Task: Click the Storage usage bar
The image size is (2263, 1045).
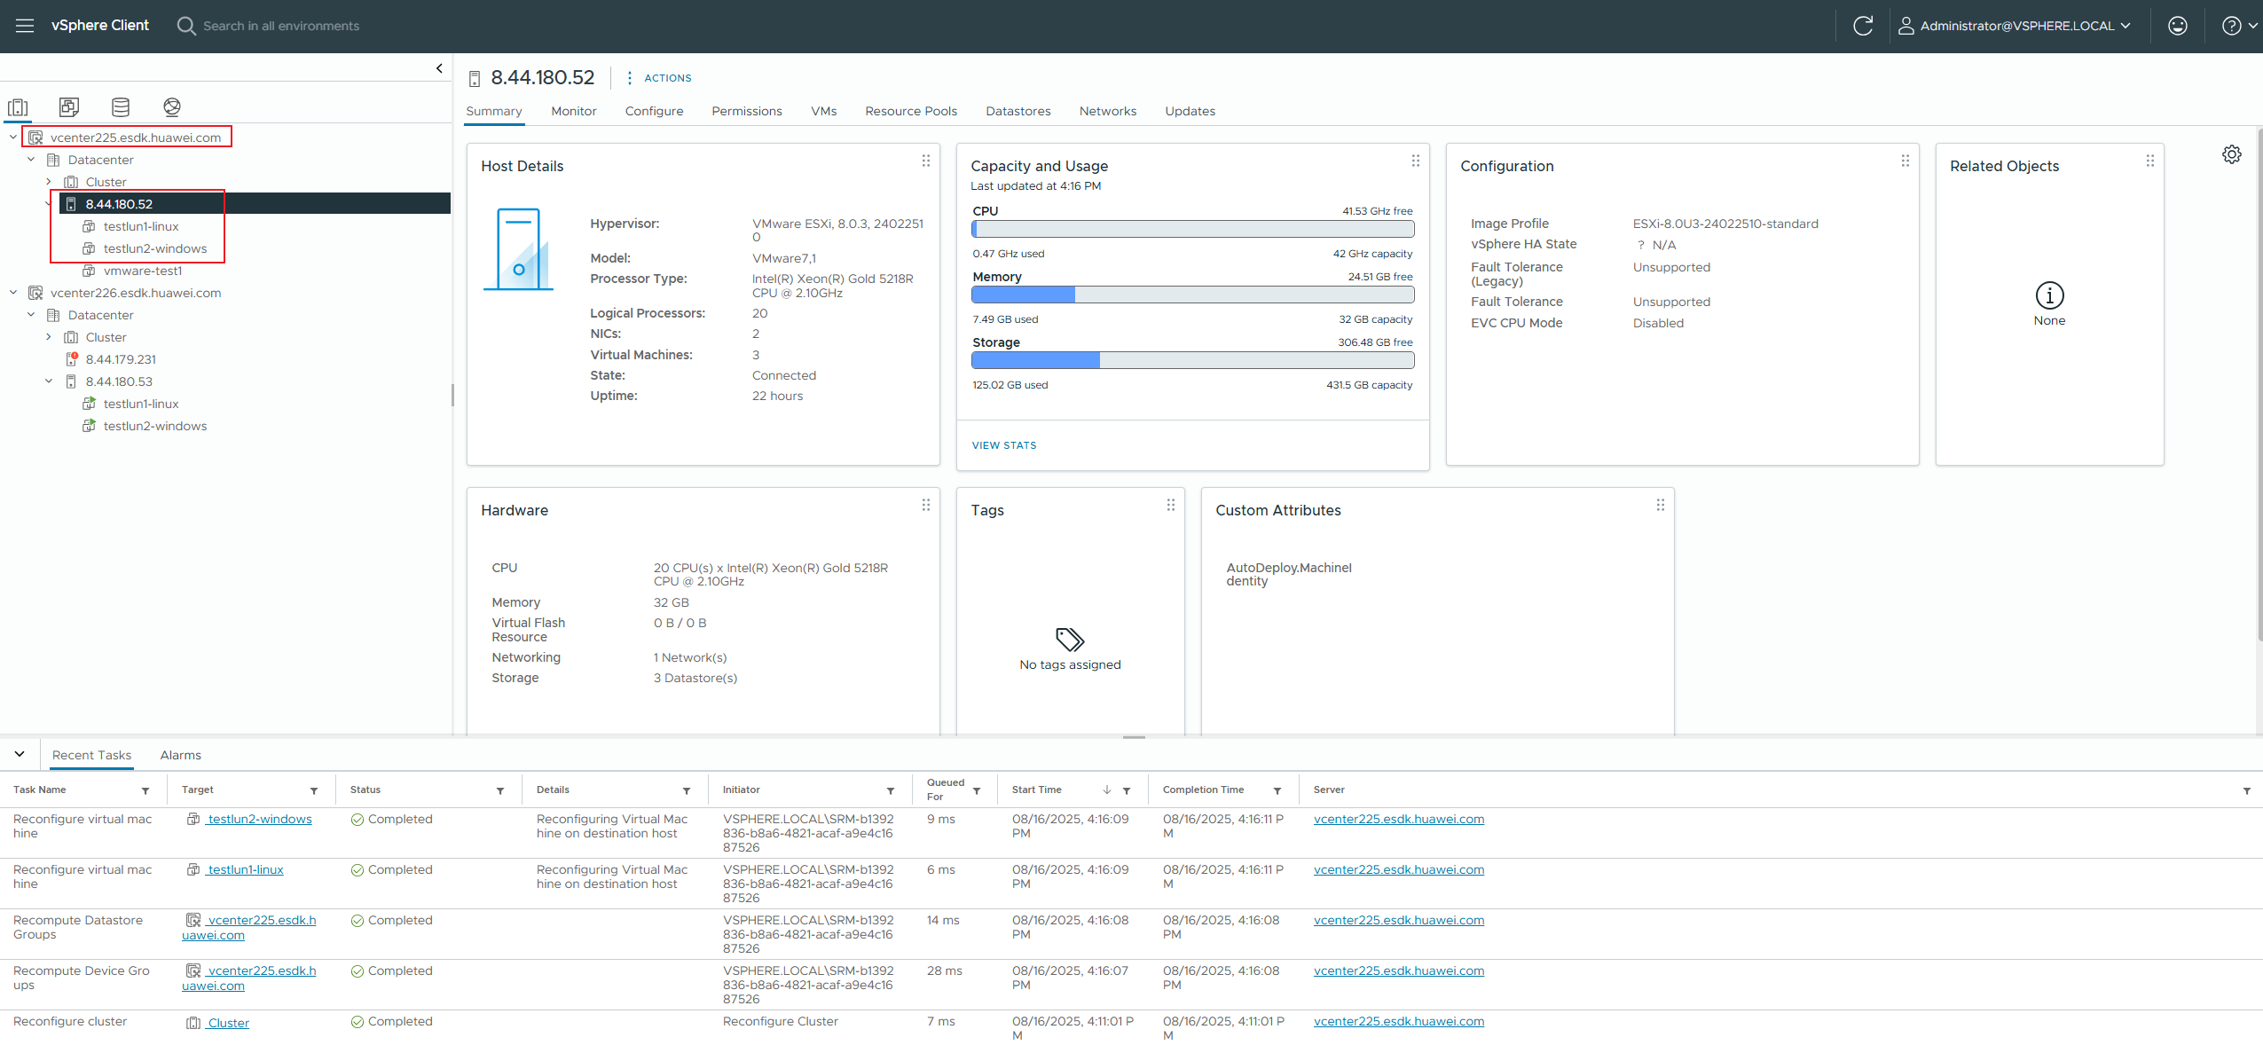Action: point(1192,360)
